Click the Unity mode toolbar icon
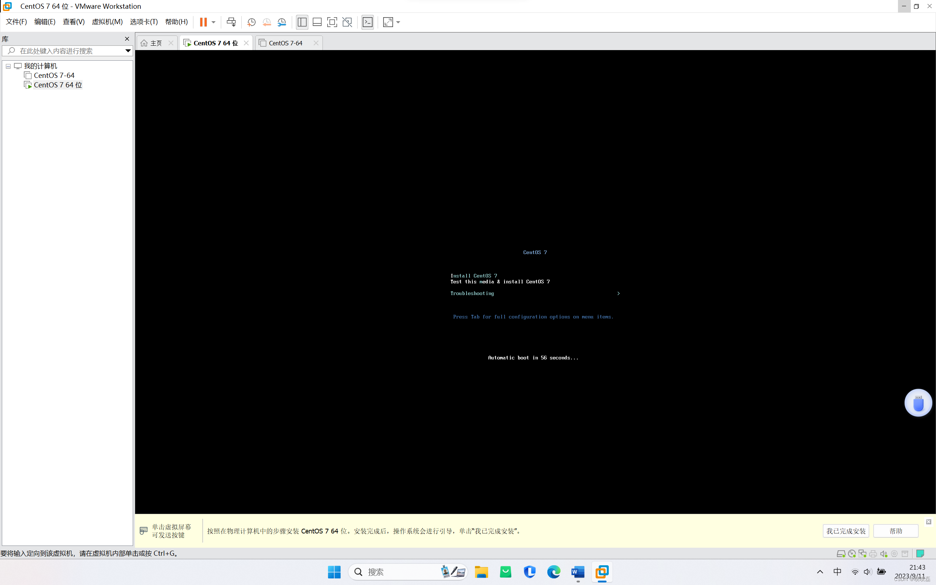Screen dimensions: 936x585 coord(347,22)
